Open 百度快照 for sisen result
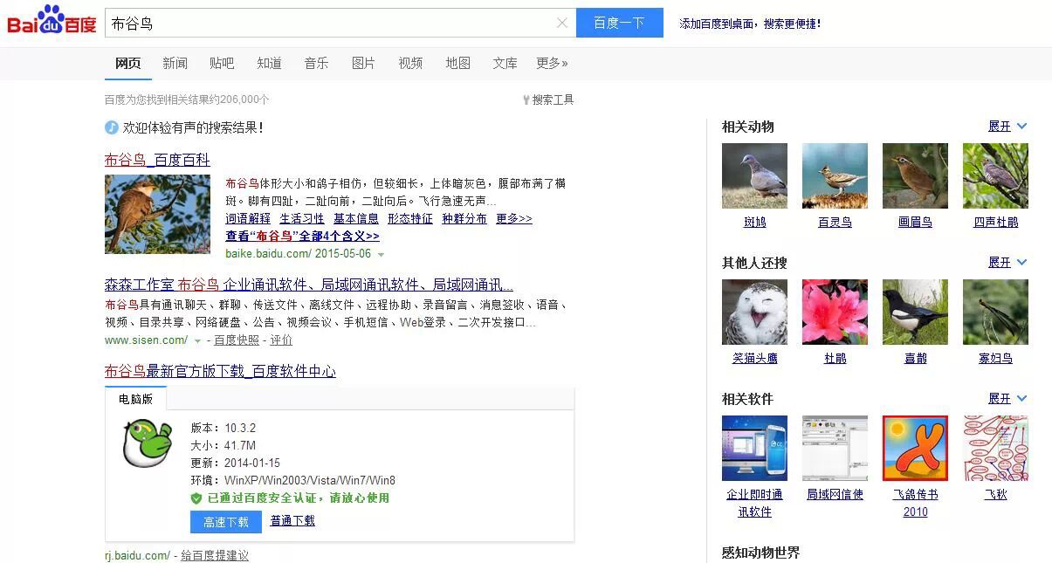1052x563 pixels. coord(237,340)
